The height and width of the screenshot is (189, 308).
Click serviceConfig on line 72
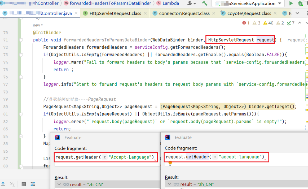151,47
